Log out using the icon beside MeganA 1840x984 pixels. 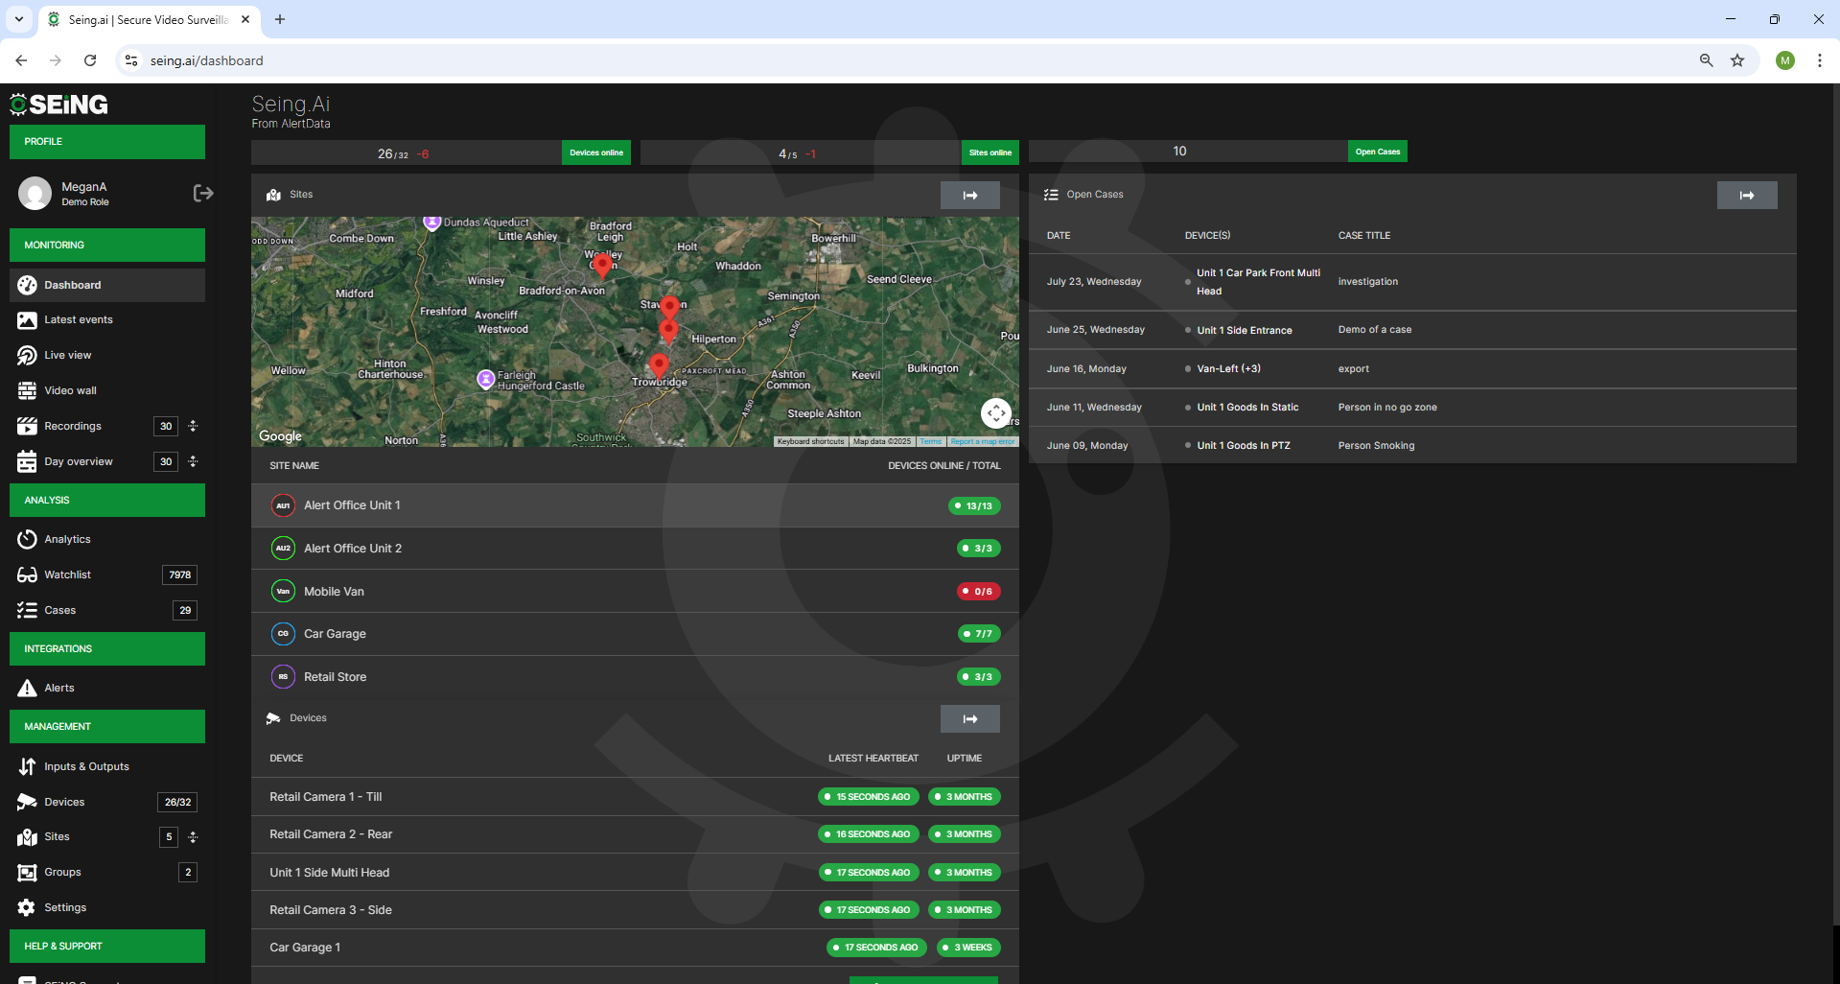203,193
